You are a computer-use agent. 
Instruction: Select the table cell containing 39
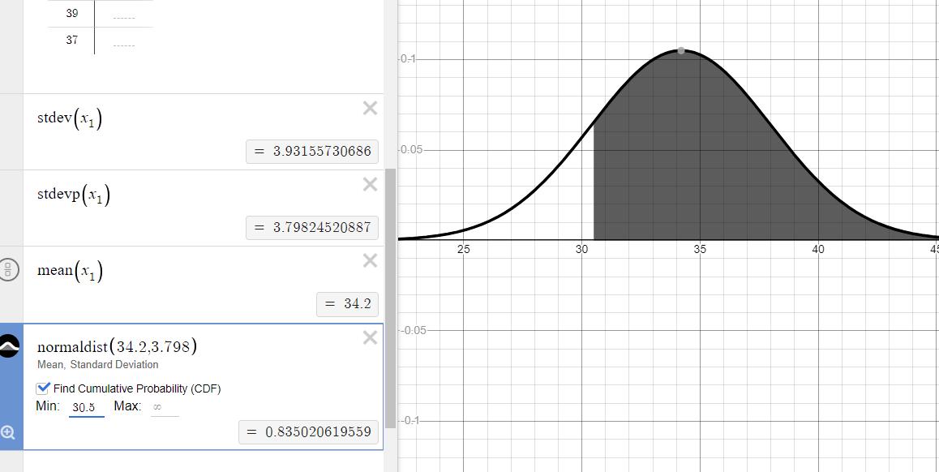[72, 14]
